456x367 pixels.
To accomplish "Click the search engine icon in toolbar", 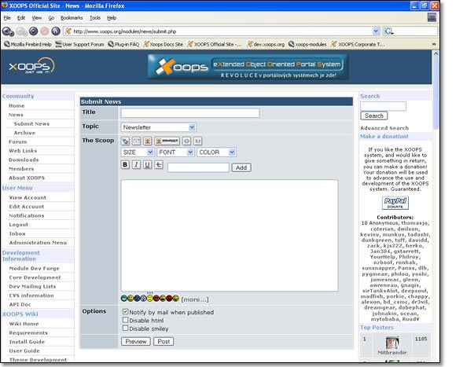I will (389, 31).
